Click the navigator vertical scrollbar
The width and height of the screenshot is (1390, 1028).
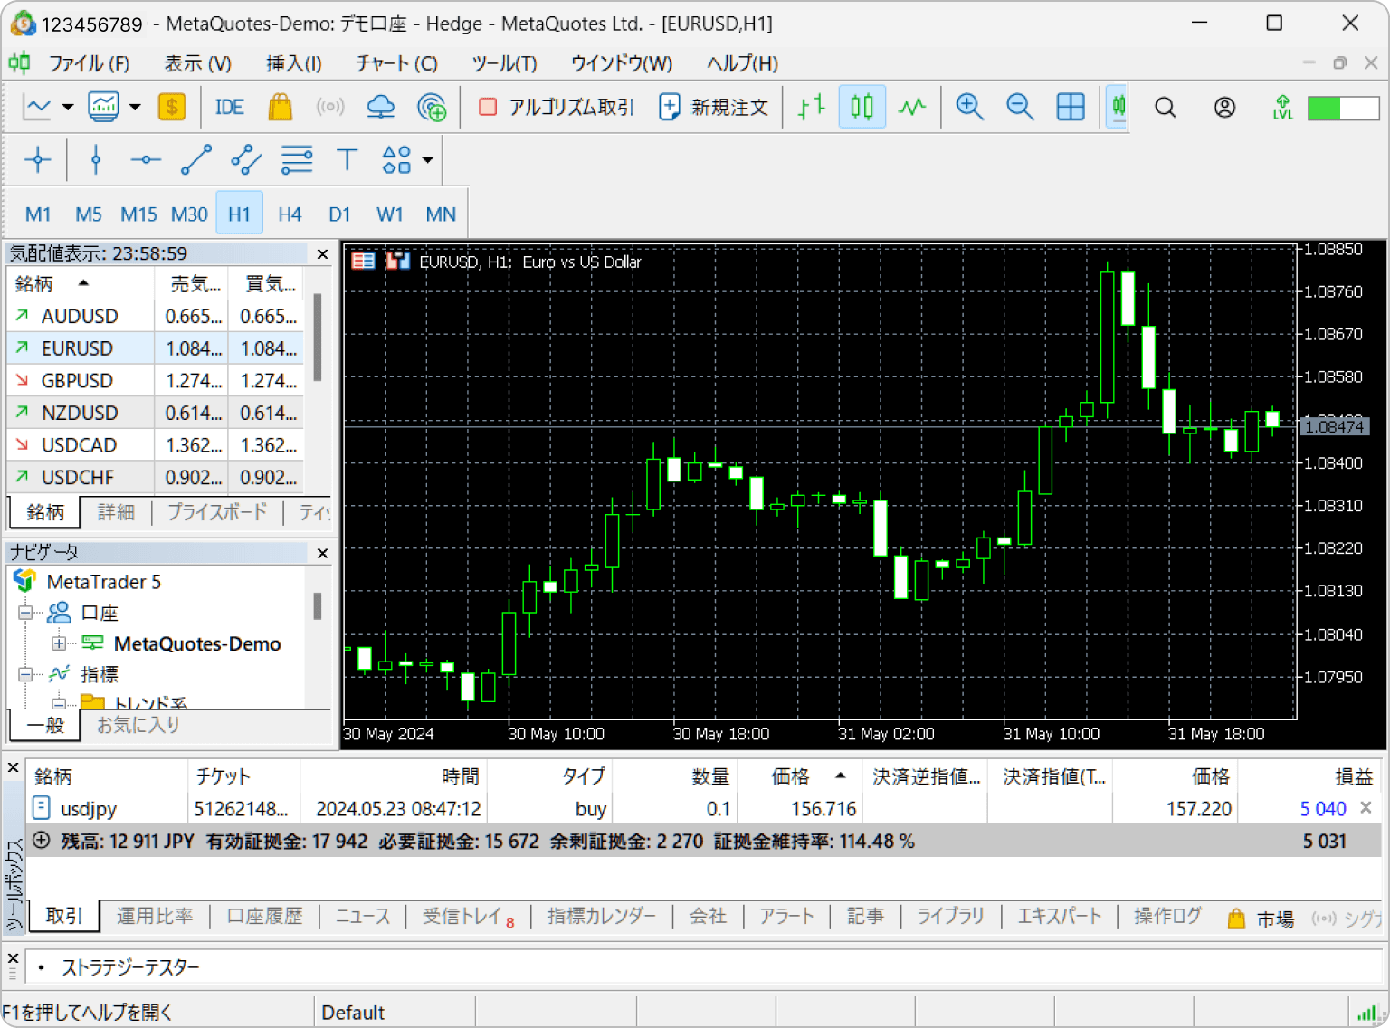pyautogui.click(x=318, y=606)
